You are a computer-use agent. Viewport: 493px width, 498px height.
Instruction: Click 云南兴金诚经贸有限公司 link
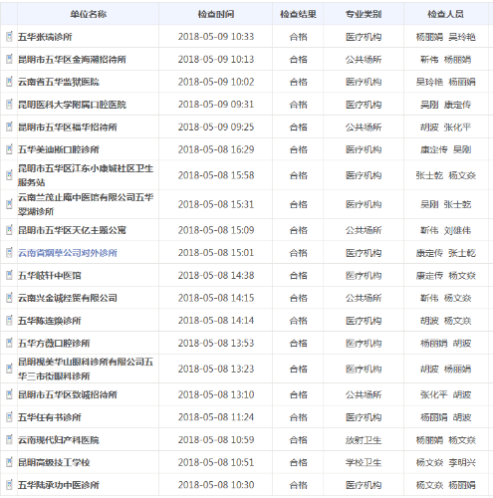68,298
